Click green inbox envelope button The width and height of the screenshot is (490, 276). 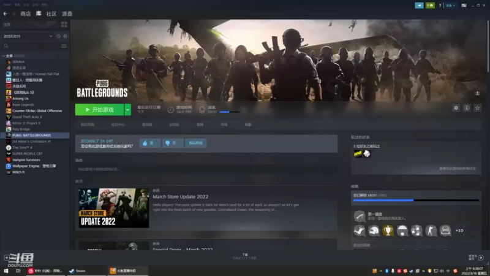click(x=430, y=6)
